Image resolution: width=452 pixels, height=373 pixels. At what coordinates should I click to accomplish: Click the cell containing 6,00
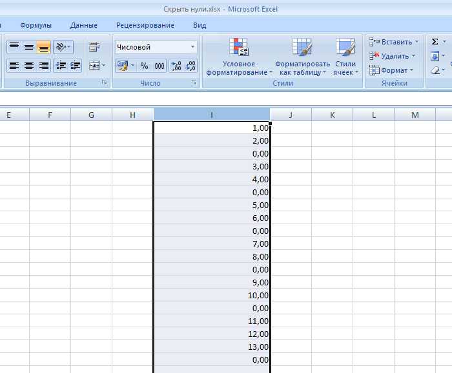point(212,218)
